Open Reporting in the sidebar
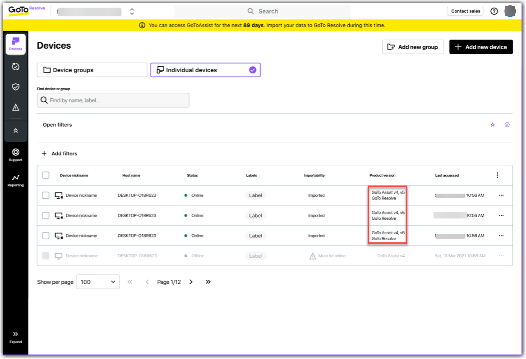 pos(15,180)
